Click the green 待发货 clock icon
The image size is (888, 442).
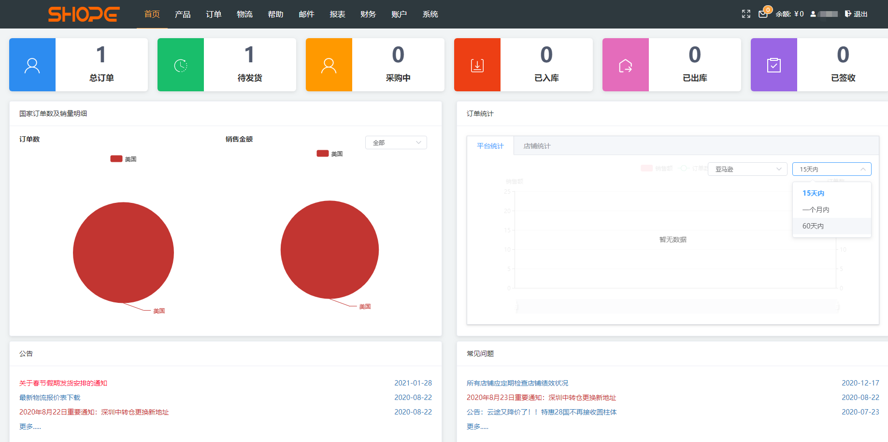tap(181, 65)
